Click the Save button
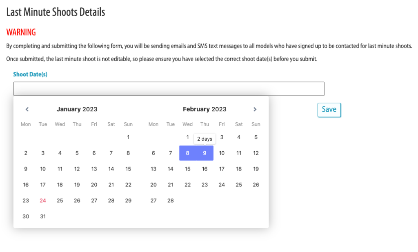The height and width of the screenshot is (252, 418). [x=329, y=110]
